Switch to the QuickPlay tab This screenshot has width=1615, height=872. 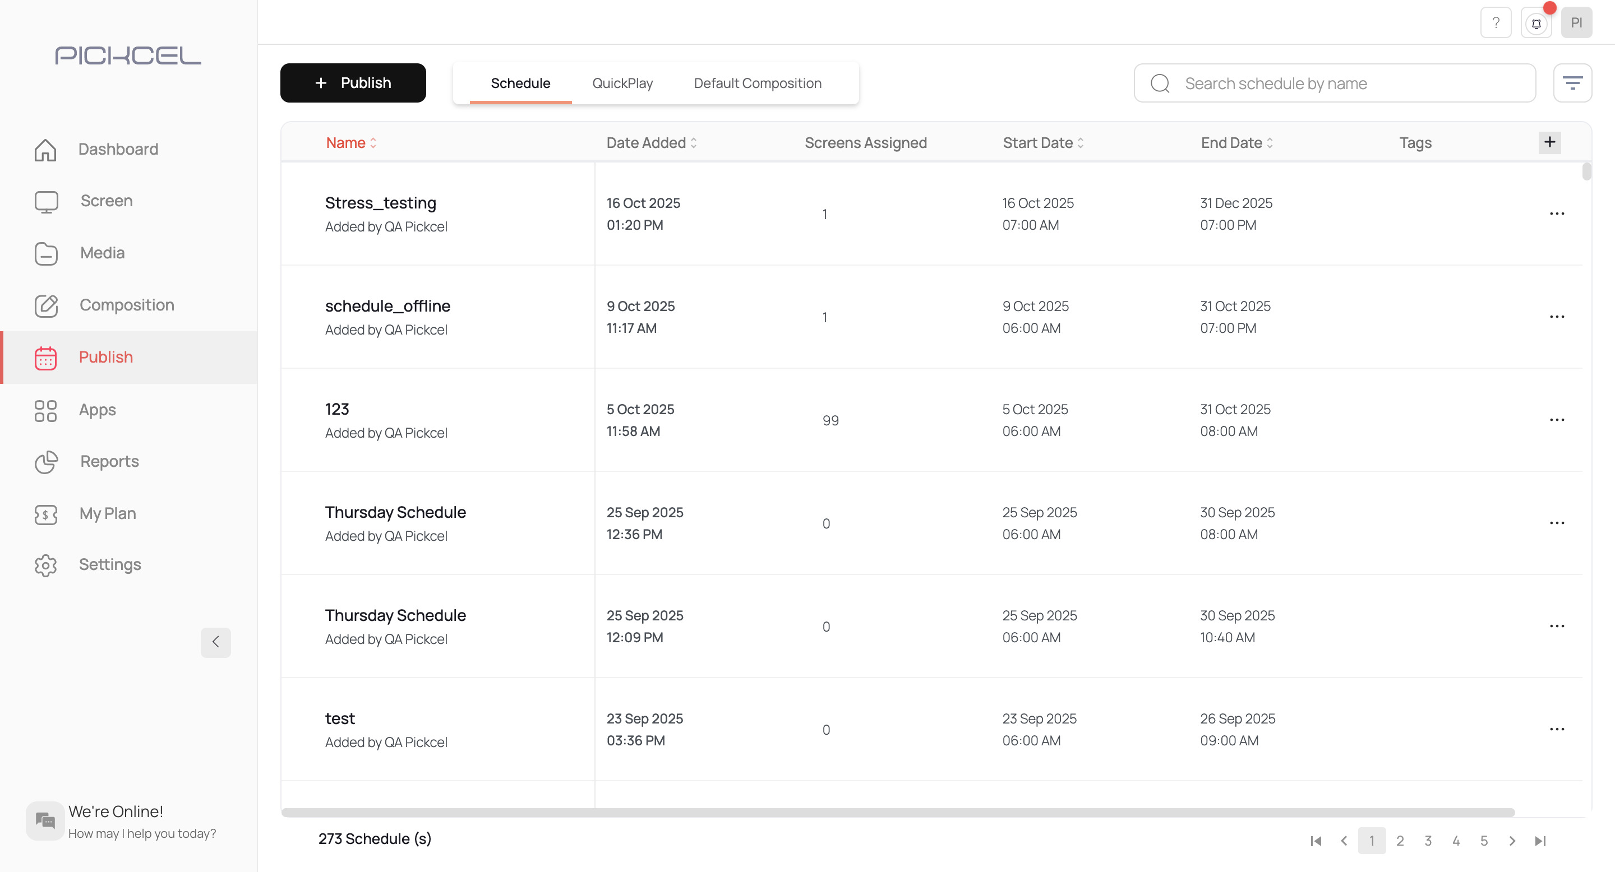point(622,84)
